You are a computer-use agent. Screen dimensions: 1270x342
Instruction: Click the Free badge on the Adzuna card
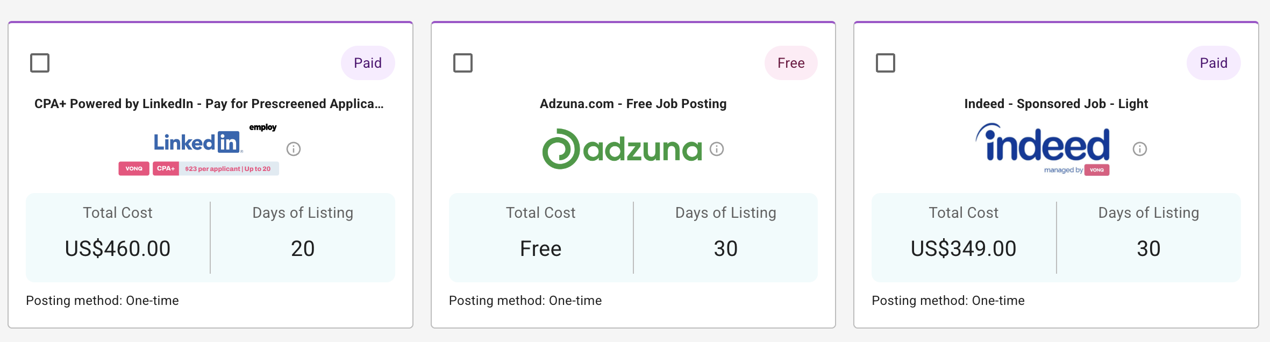(x=791, y=62)
